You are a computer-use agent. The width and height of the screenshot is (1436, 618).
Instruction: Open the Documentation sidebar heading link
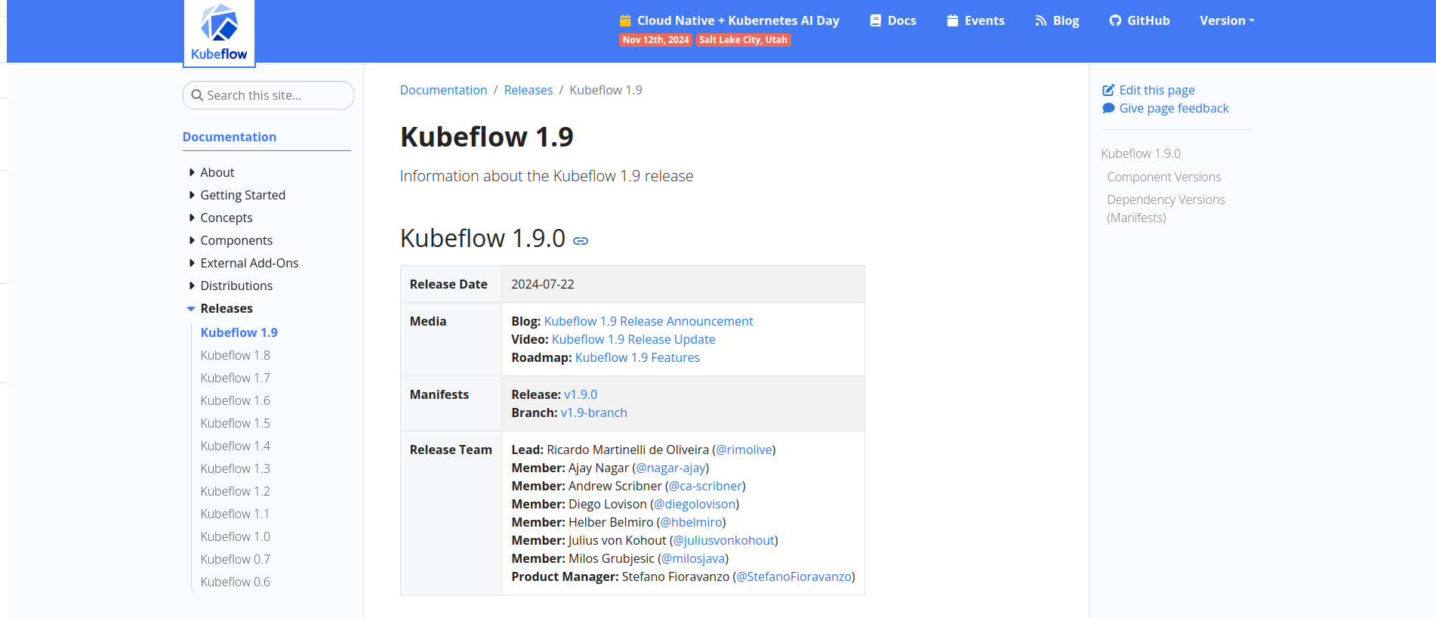(230, 137)
